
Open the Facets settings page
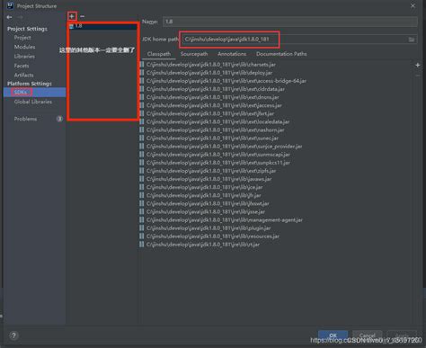click(22, 66)
